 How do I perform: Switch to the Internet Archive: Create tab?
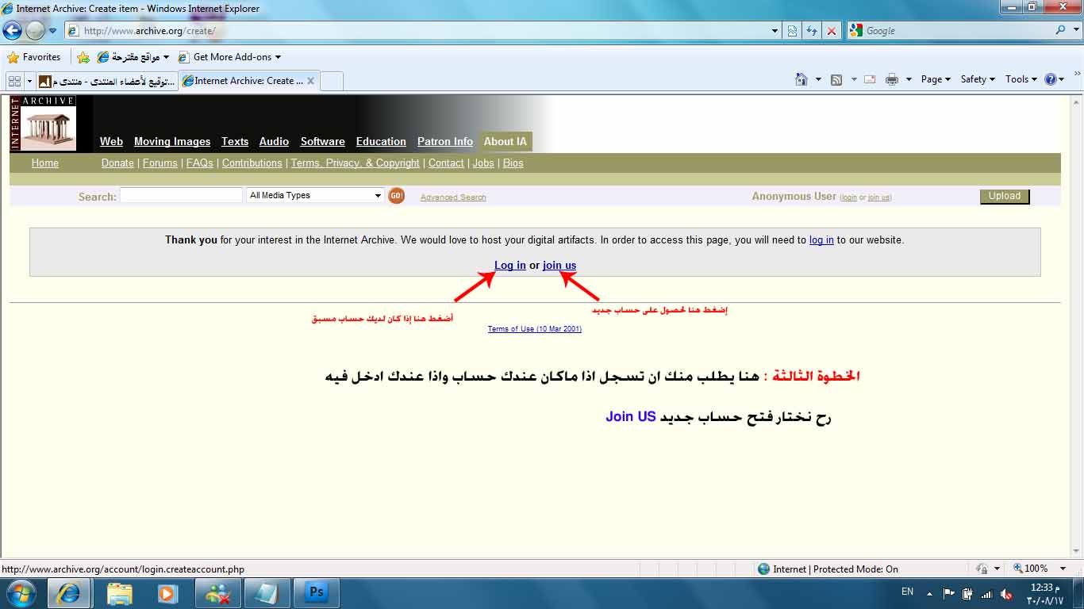pos(242,81)
